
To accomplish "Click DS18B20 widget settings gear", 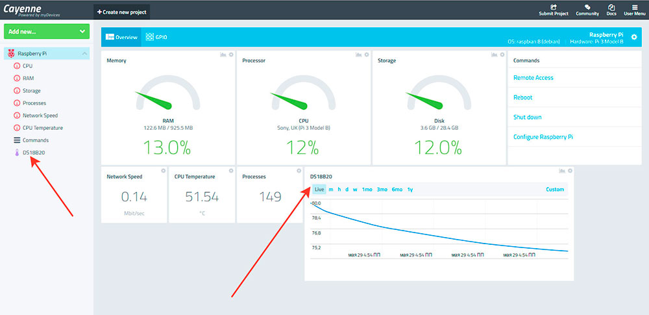I will pyautogui.click(x=570, y=171).
